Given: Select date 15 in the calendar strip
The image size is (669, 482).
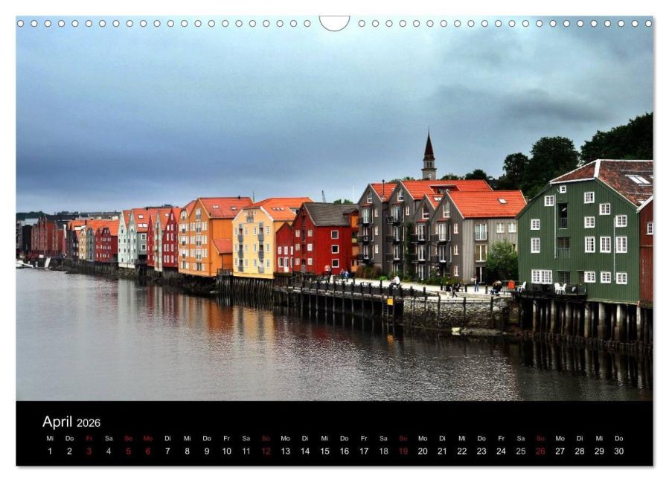Looking at the screenshot, I should 324,451.
